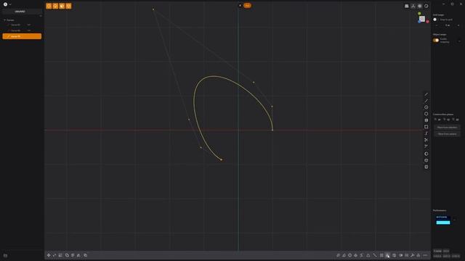The height and width of the screenshot is (261, 465).
Task: Open the app logo menu
Action: click(x=5, y=4)
